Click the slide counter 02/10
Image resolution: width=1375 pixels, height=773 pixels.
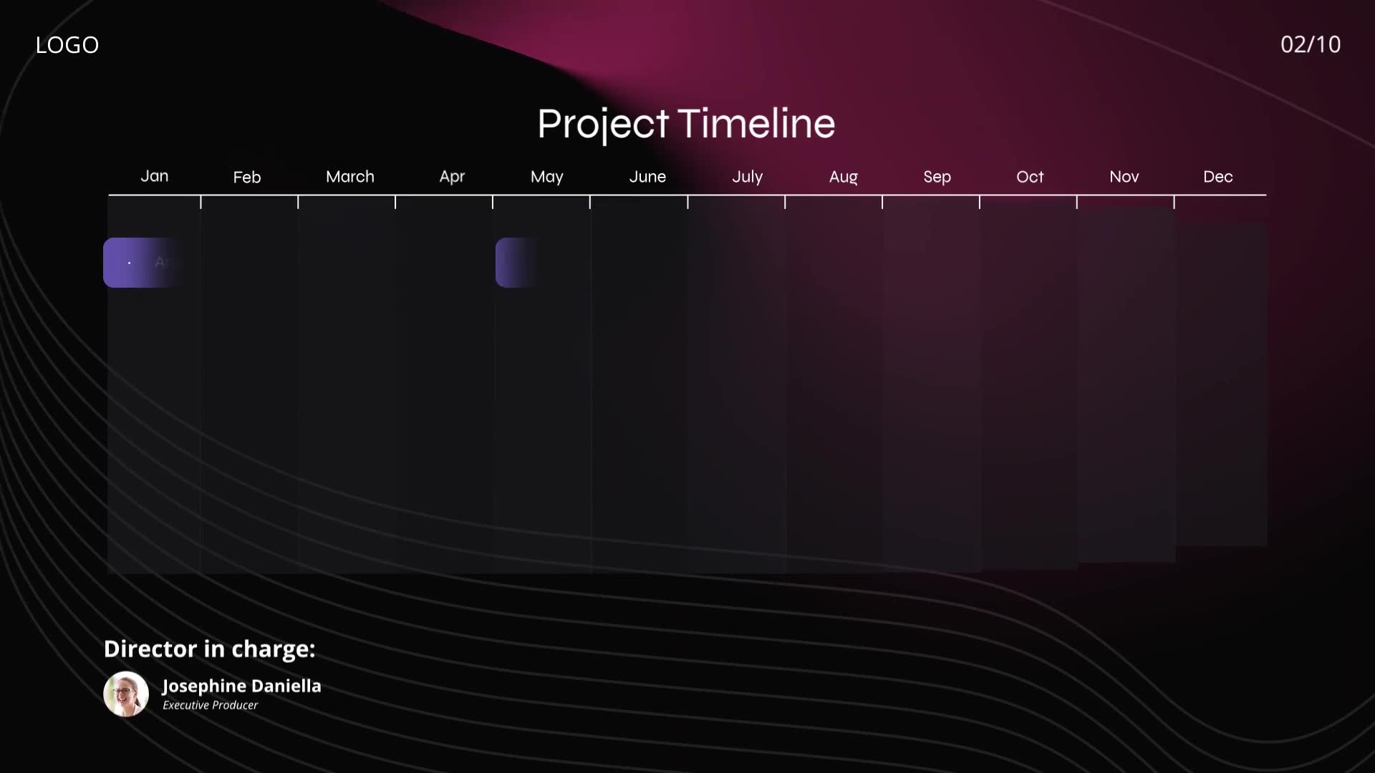pyautogui.click(x=1311, y=44)
